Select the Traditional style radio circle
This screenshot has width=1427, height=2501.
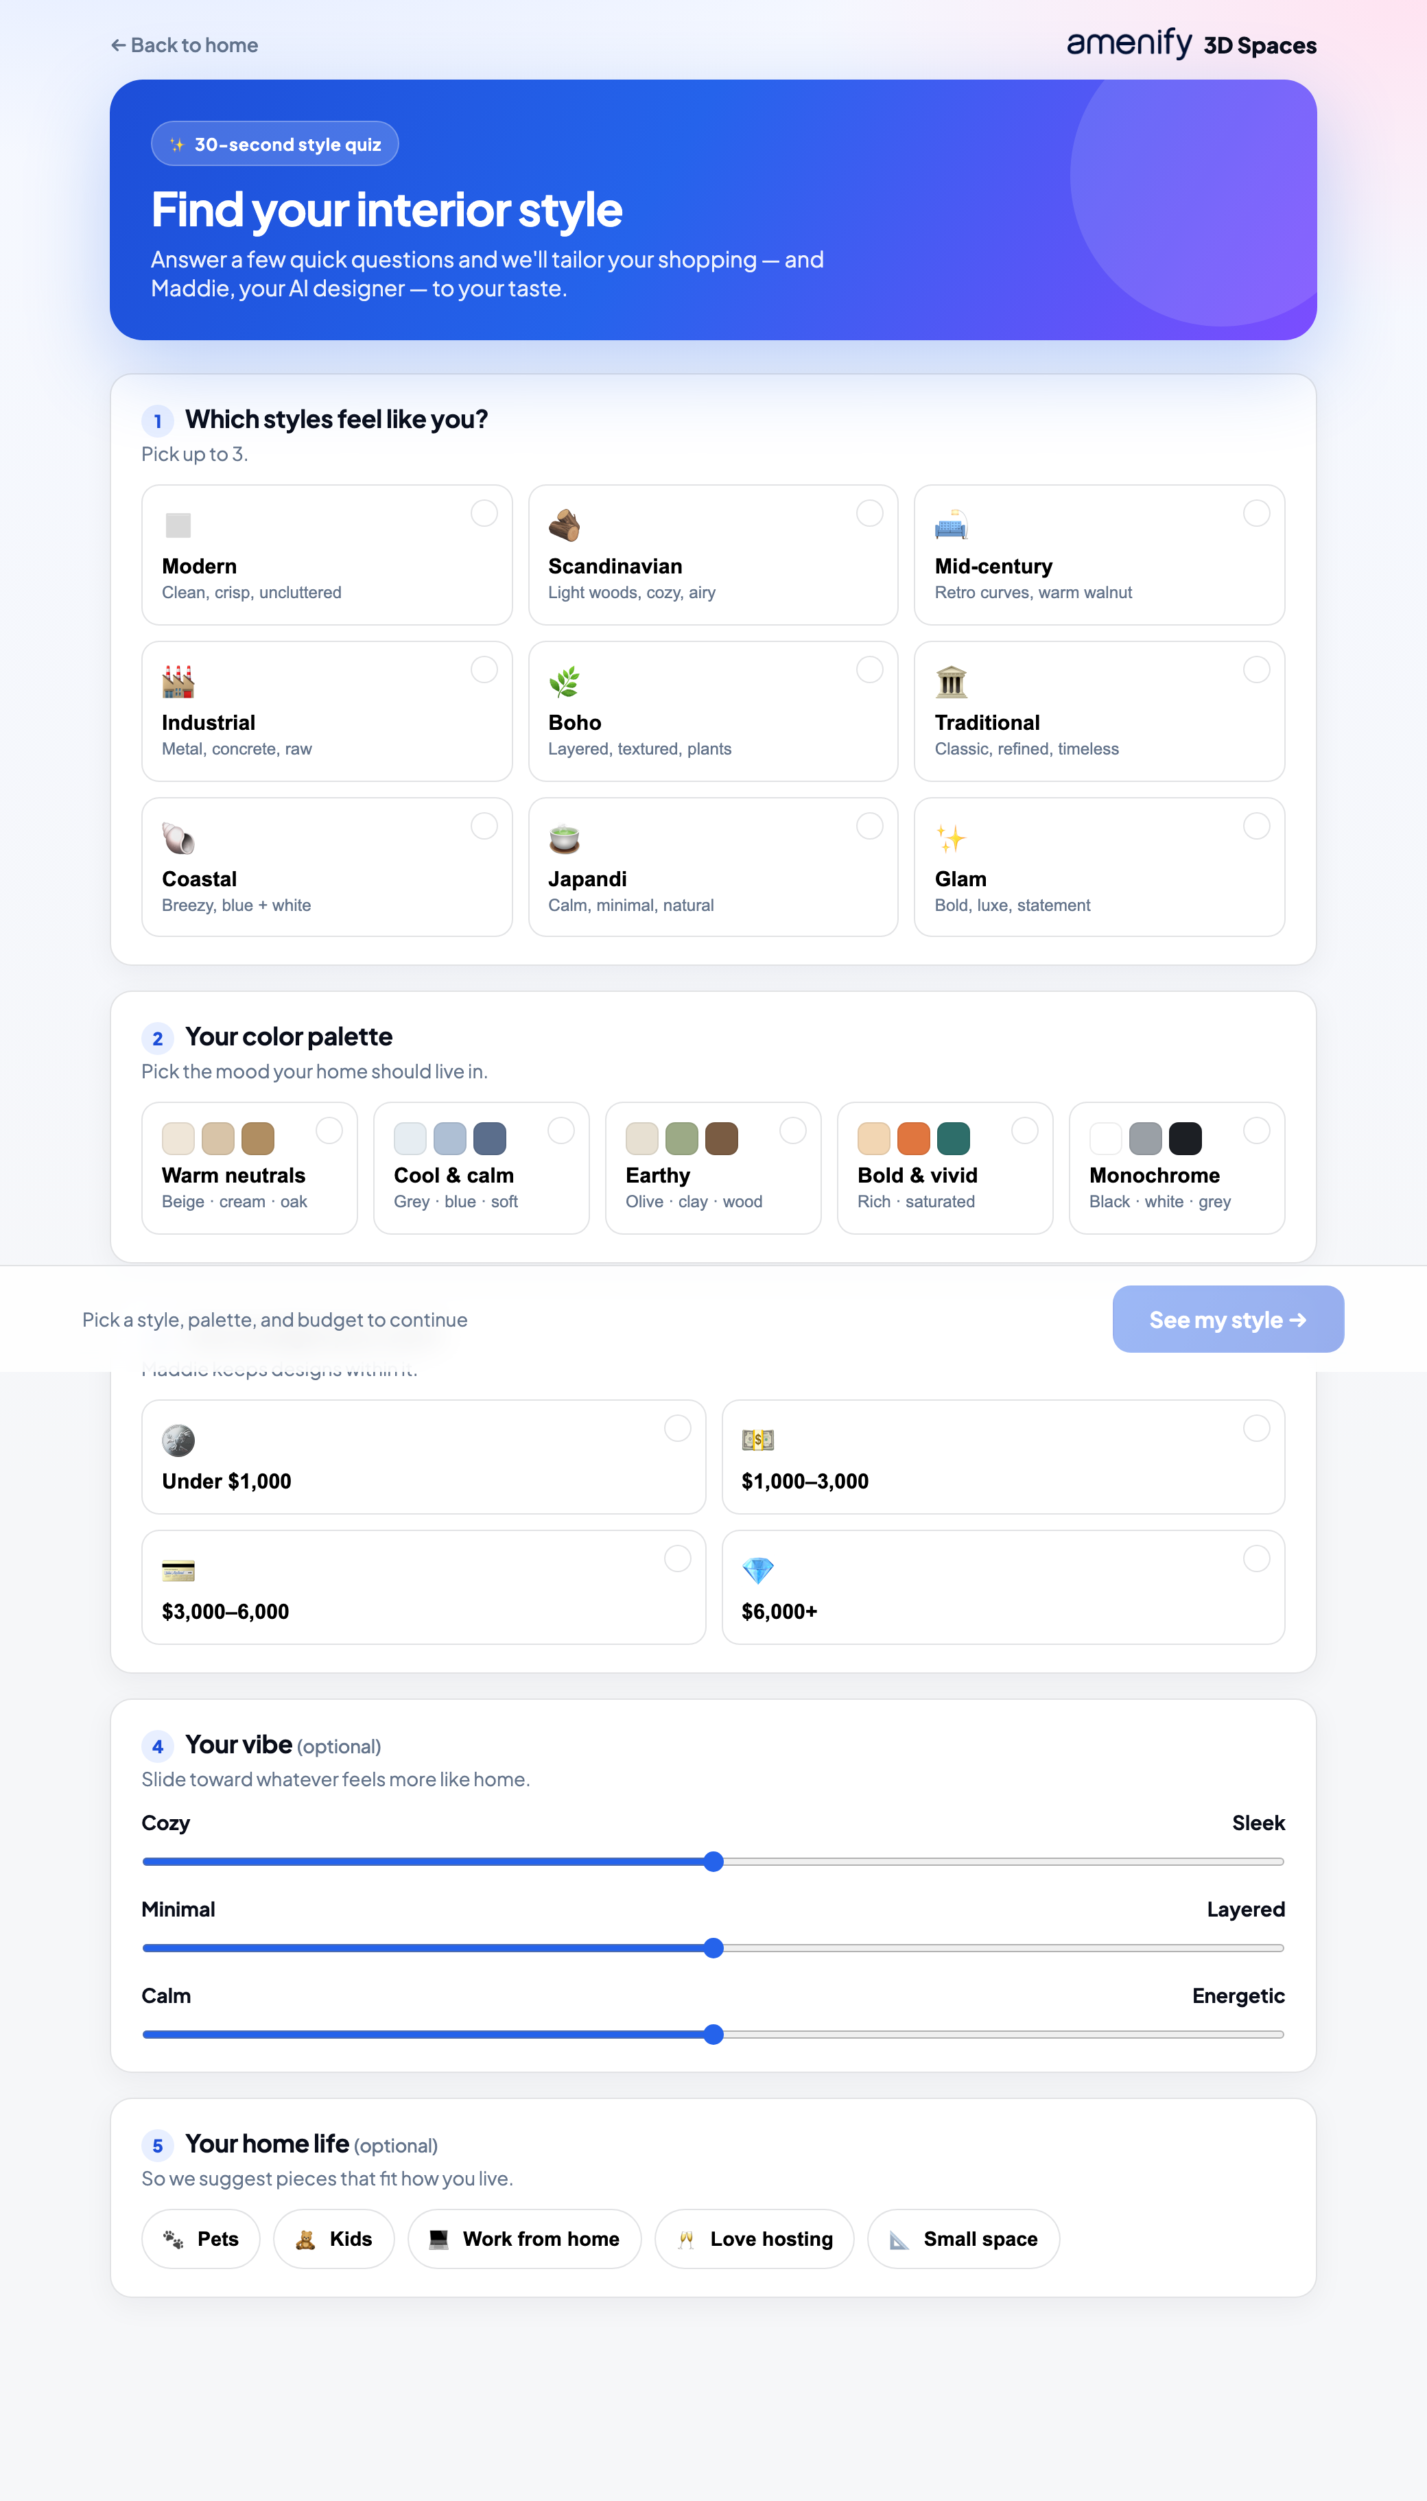pyautogui.click(x=1256, y=670)
